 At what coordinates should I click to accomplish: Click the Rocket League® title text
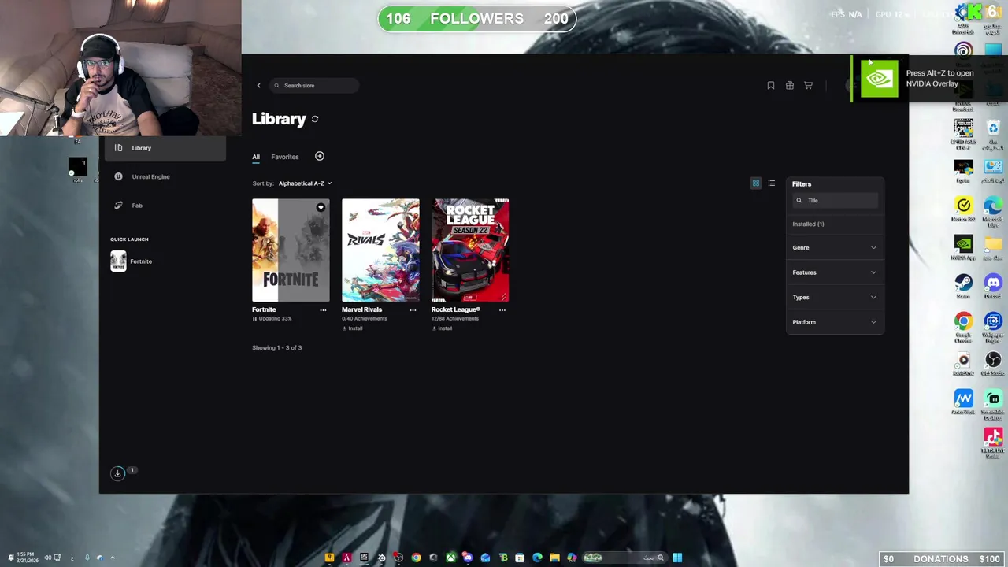click(455, 309)
